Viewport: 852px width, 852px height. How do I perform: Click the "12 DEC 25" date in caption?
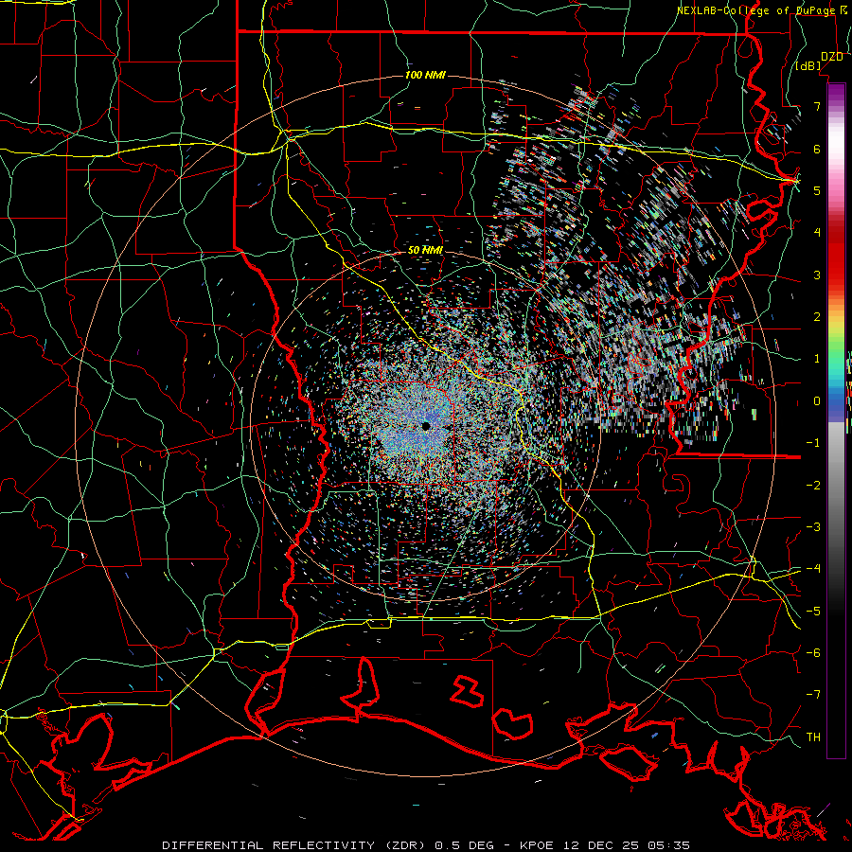(603, 845)
